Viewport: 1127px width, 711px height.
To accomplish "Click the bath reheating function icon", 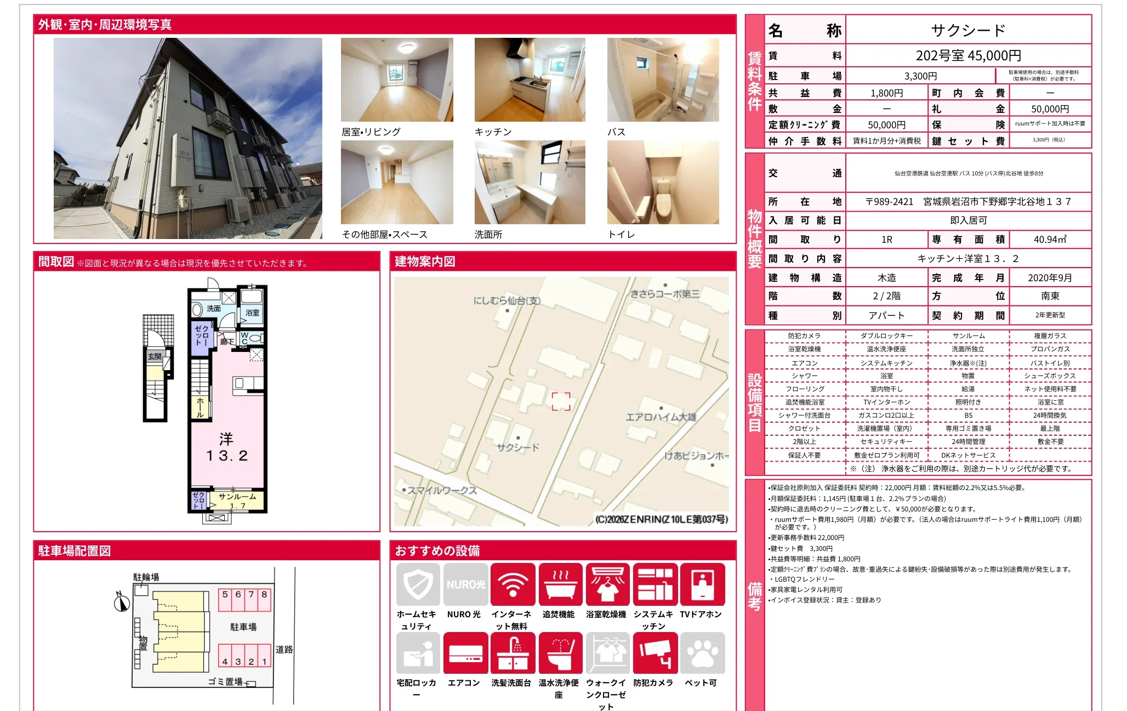I will 560,584.
